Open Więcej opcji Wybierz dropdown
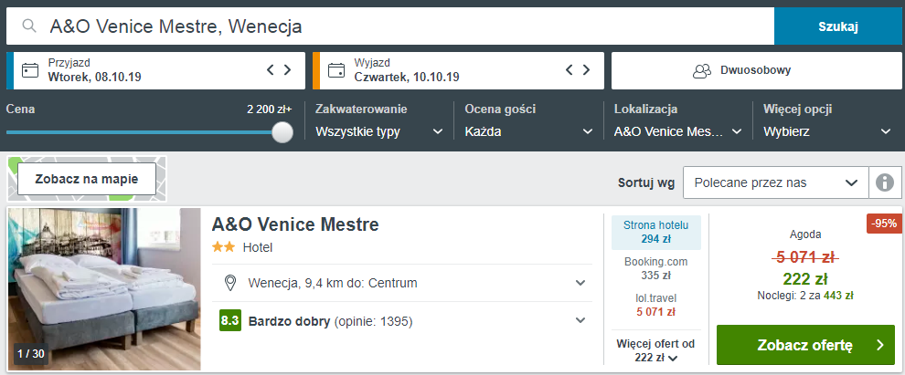Screen dimensions: 905x375 (x=827, y=132)
